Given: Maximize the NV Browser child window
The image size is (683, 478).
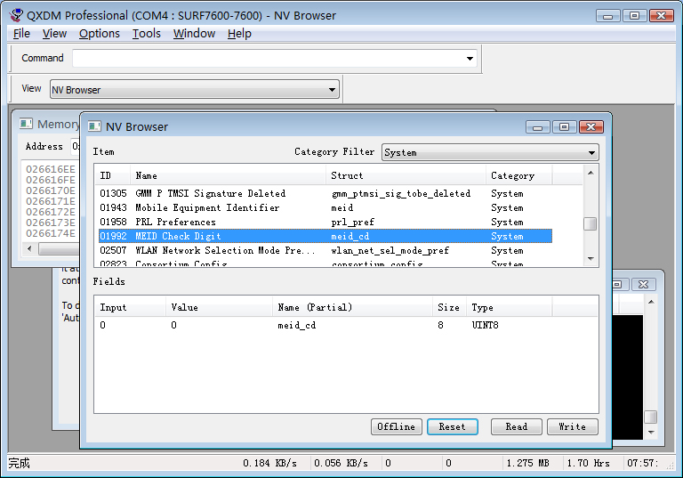Looking at the screenshot, I should tap(565, 127).
